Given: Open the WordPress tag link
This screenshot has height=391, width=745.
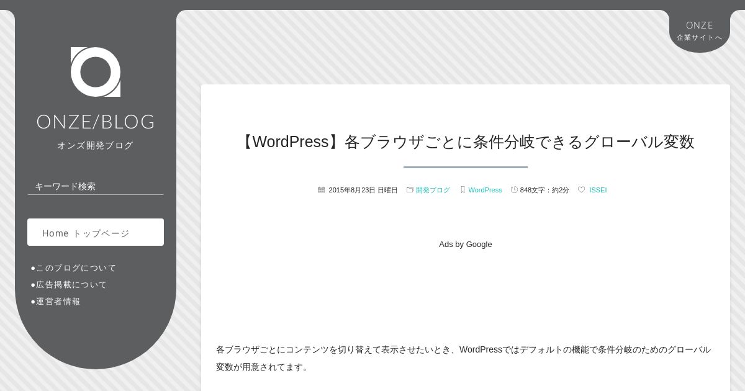Looking at the screenshot, I should (485, 190).
